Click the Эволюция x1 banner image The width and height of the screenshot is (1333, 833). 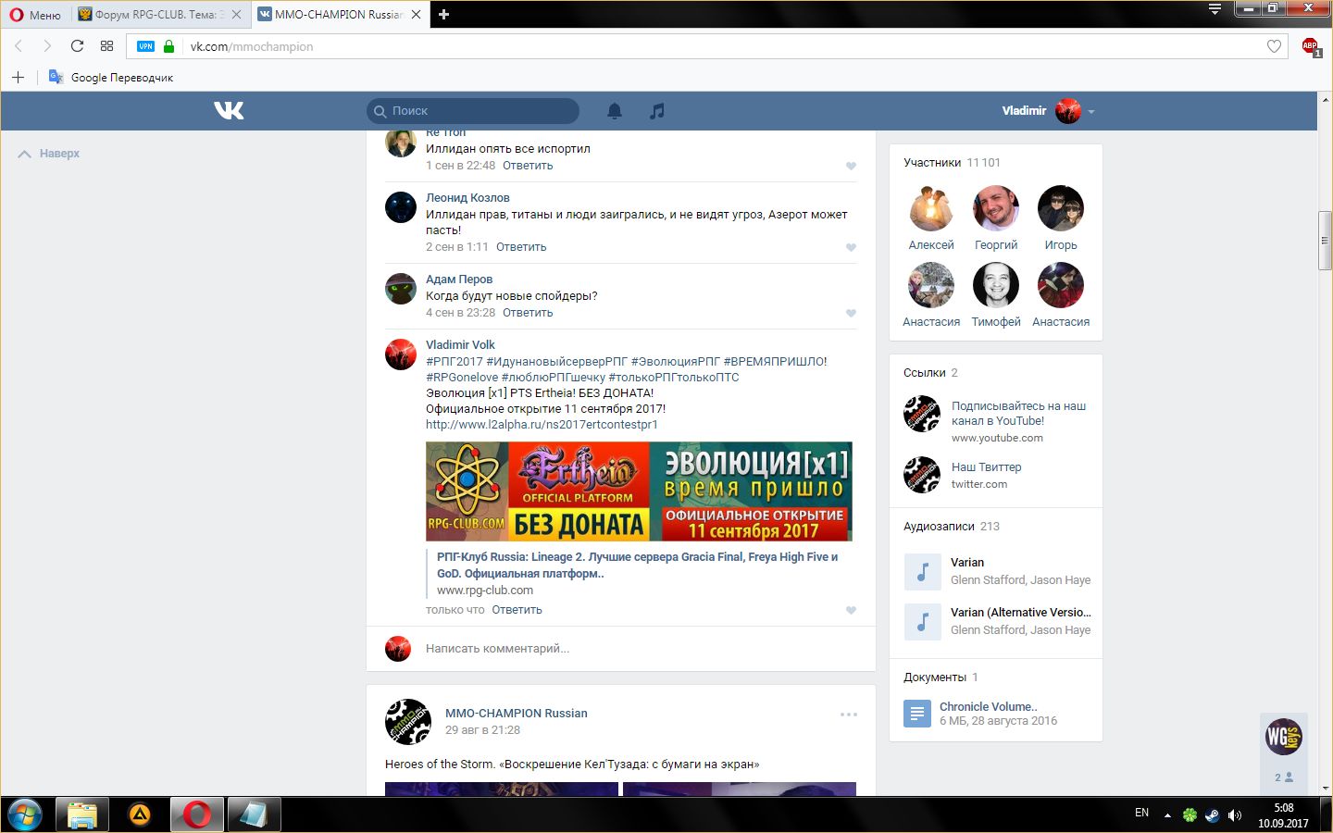click(639, 491)
